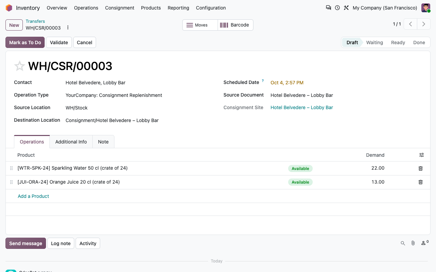The height and width of the screenshot is (272, 436).
Task: Show the followers icon
Action: [x=424, y=243]
